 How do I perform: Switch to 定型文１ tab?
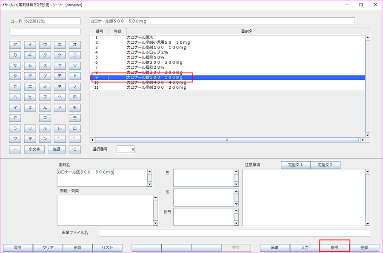[296, 165]
